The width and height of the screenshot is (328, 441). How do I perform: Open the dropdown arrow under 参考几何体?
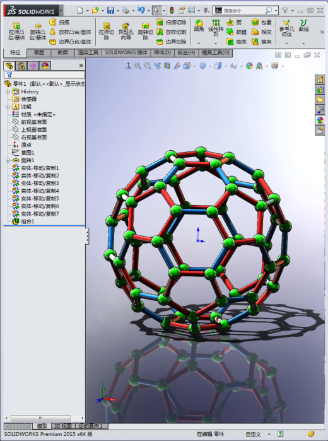pyautogui.click(x=286, y=44)
